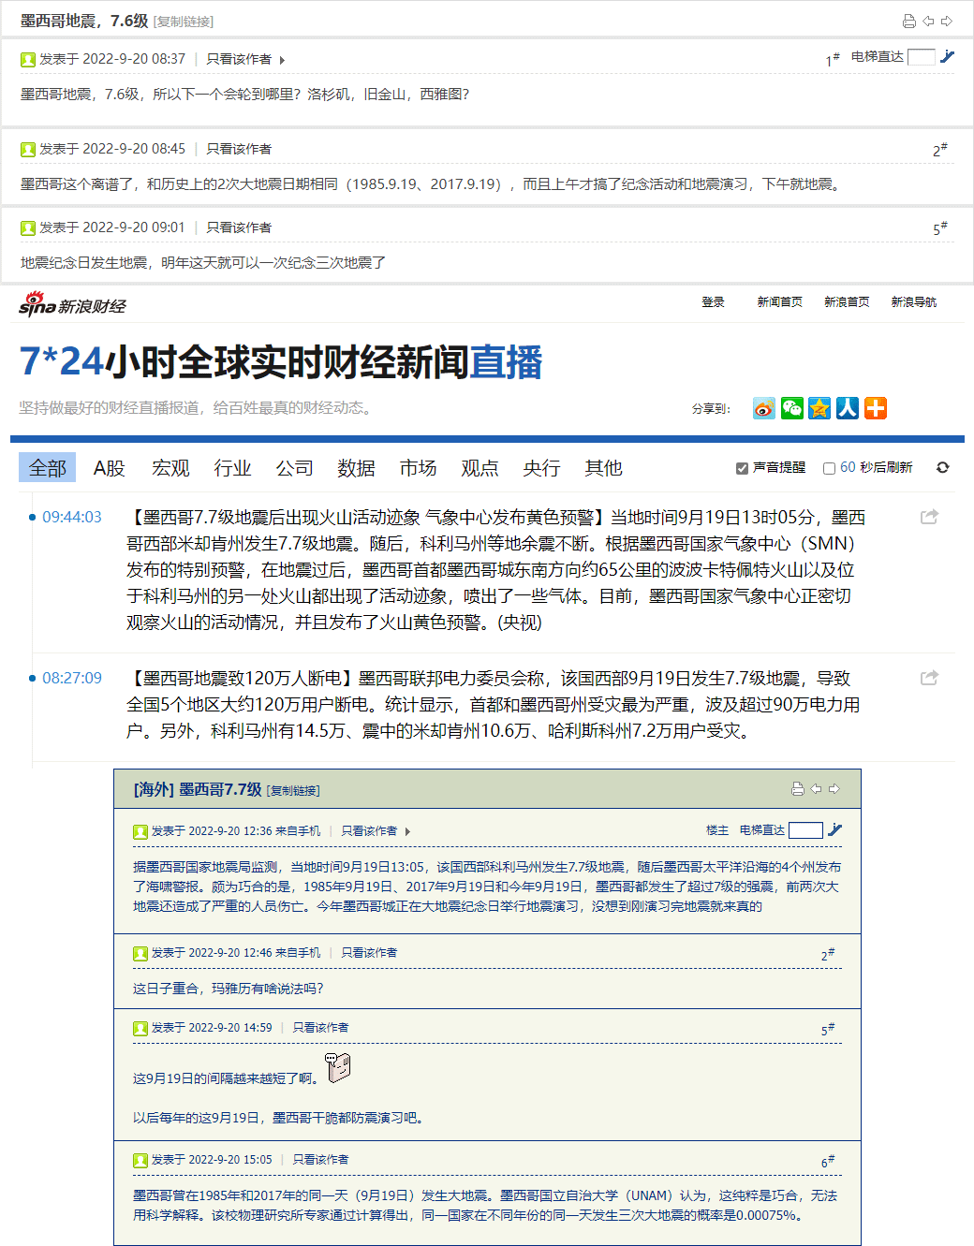Screen dimensions: 974x1246
Task: Click user icon of post dated 2022-9-20 08:45
Action: [28, 149]
